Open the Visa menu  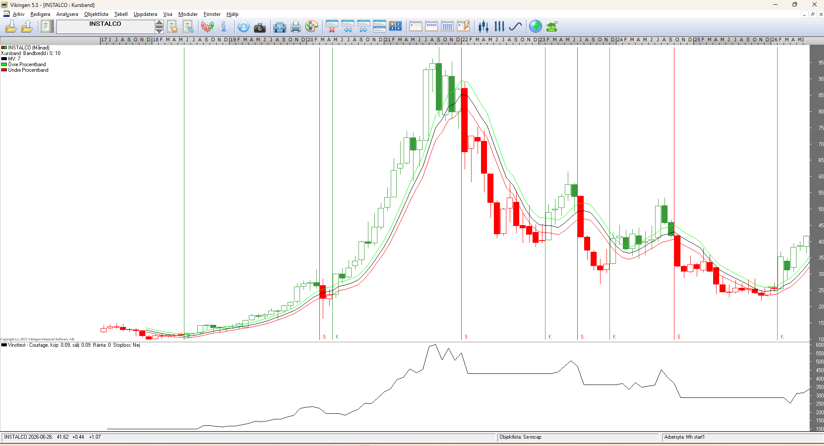(x=168, y=14)
